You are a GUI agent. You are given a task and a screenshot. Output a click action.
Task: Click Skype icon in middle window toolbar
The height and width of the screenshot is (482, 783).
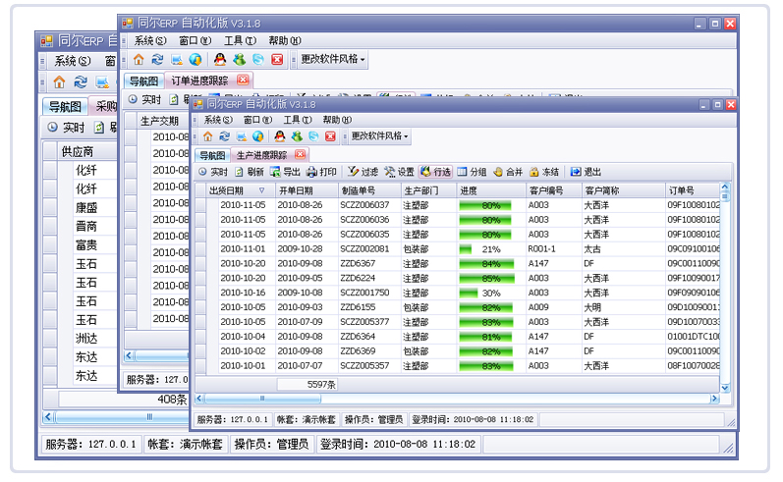pos(258,60)
